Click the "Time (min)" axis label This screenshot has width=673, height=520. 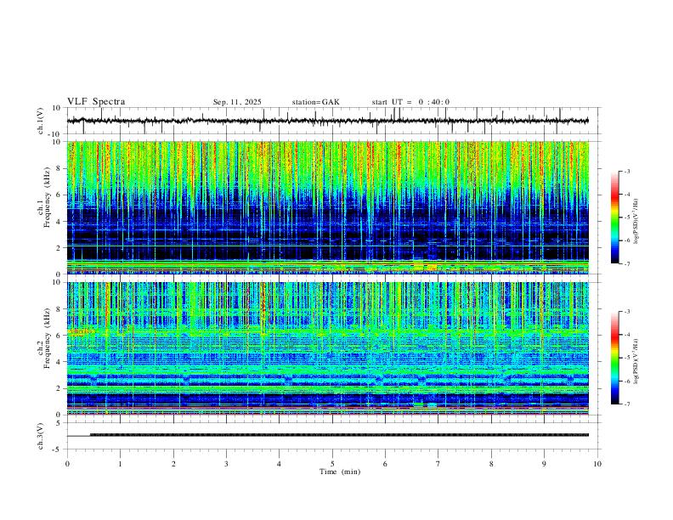click(340, 472)
